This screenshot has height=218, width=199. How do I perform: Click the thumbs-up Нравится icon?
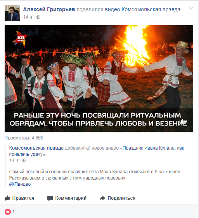(x=7, y=198)
